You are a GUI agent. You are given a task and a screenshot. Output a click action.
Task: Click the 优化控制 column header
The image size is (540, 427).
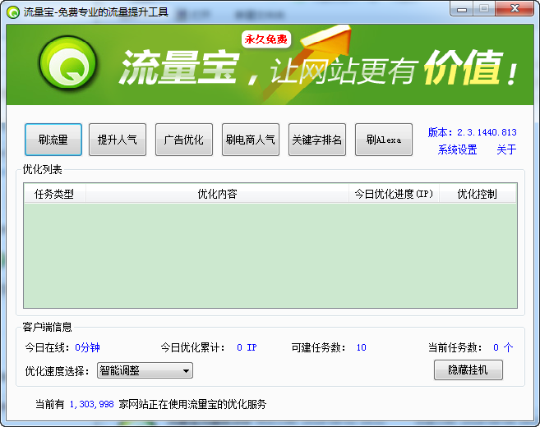pyautogui.click(x=478, y=194)
